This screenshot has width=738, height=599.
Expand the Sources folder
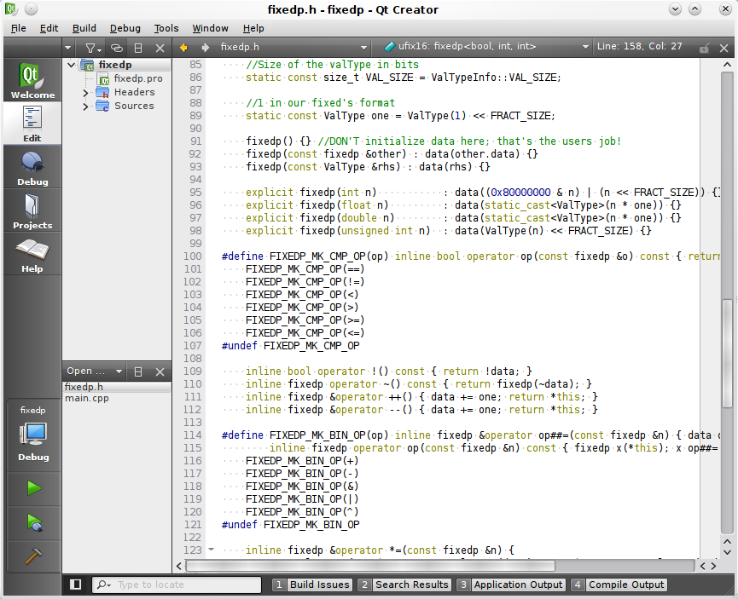coord(86,106)
